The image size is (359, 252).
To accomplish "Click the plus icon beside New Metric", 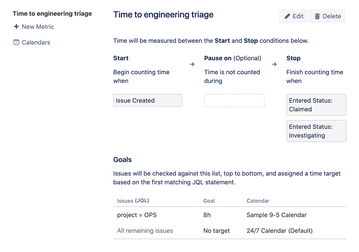I will click(x=16, y=27).
